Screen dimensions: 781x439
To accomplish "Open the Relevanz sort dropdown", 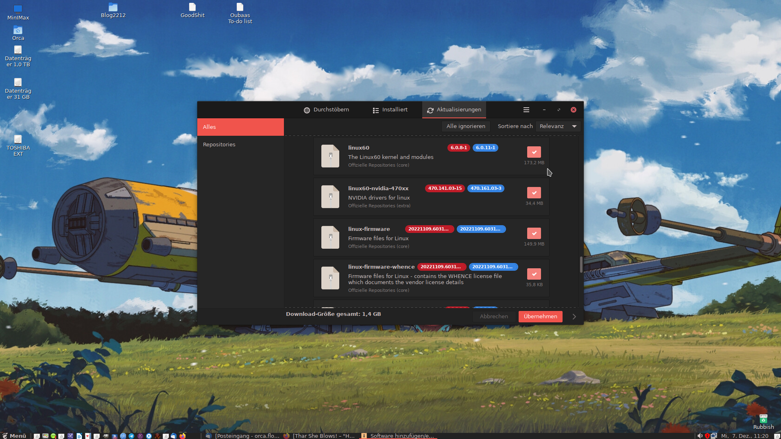I will [558, 126].
